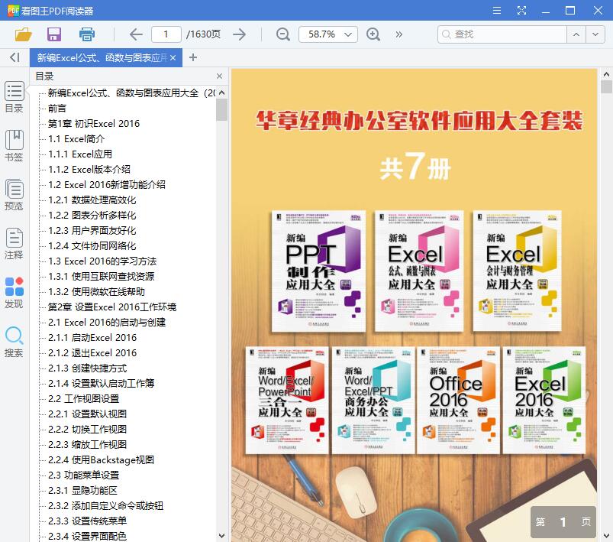
Task: Select outline 1.3.2 使用微软在线帮助
Action: (96, 291)
